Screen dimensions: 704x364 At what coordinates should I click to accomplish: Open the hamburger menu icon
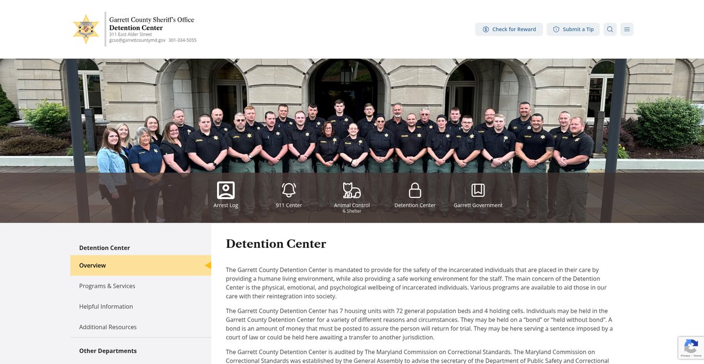point(627,29)
